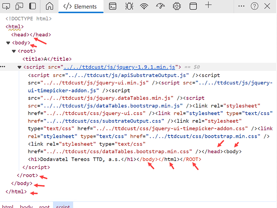Open the row actions ellipsis beside script
Image resolution: width=277 pixels, height=208 pixels.
coord(3,67)
